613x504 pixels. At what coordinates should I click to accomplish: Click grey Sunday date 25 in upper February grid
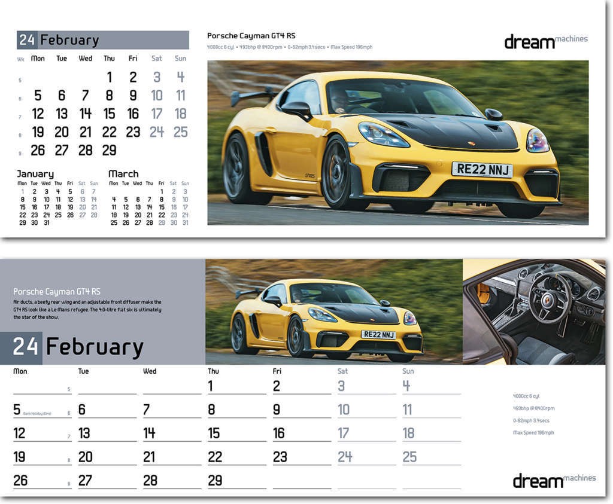[x=181, y=132]
